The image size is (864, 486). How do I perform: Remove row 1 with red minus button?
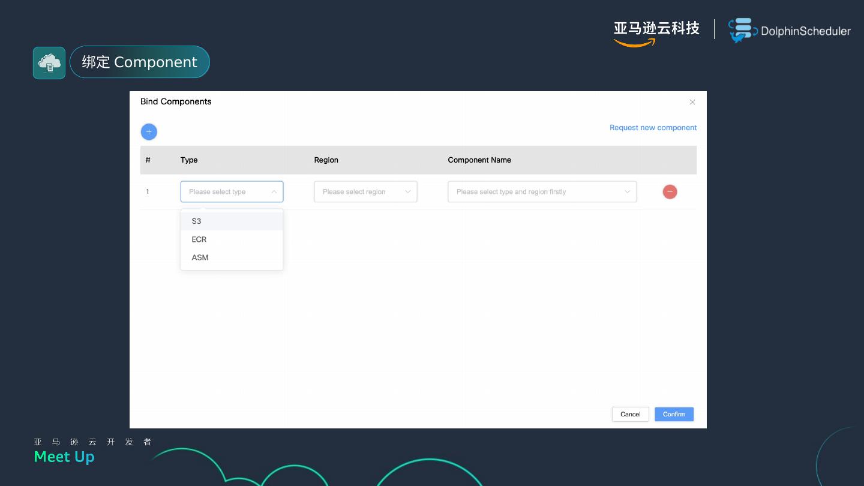click(670, 192)
